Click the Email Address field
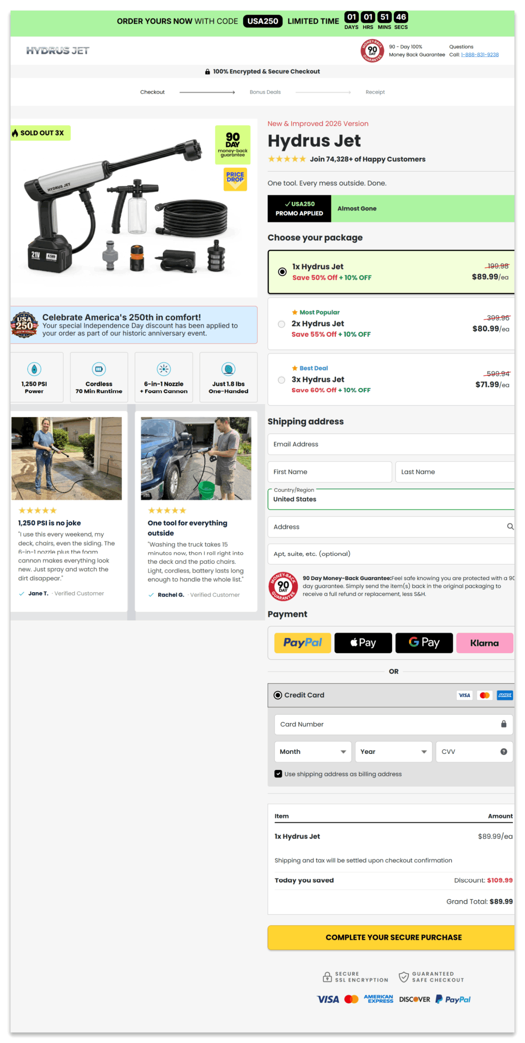Image resolution: width=525 pixels, height=1043 pixels. point(391,444)
